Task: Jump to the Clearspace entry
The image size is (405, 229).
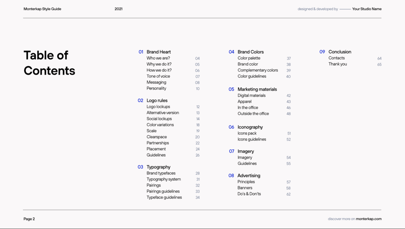Action: 156,137
